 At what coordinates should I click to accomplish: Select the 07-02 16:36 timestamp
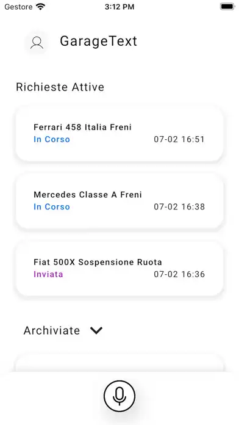pos(179,274)
